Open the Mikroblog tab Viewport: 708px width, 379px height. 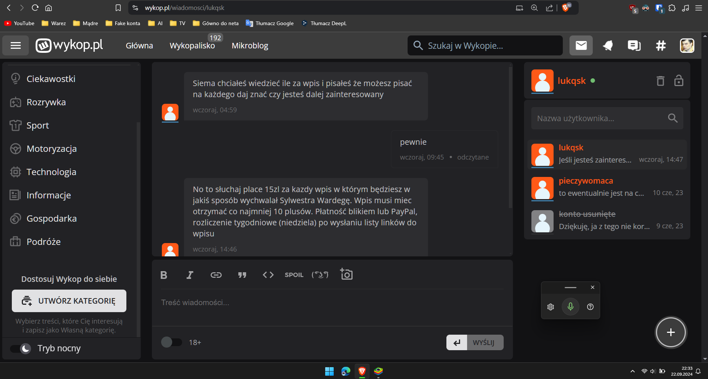(250, 45)
